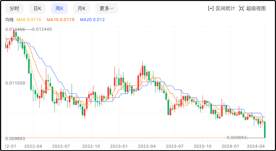Click the 0.009663 low marker at right
This screenshot has width=276, height=151.
click(x=236, y=138)
